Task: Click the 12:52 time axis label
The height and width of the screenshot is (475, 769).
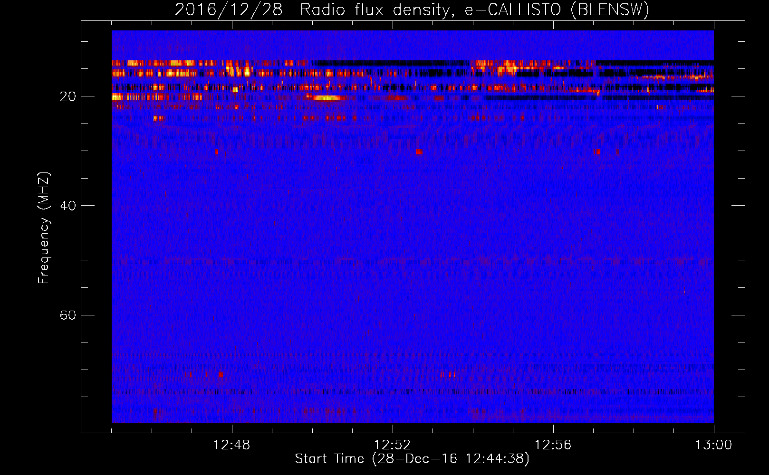Action: pyautogui.click(x=393, y=445)
